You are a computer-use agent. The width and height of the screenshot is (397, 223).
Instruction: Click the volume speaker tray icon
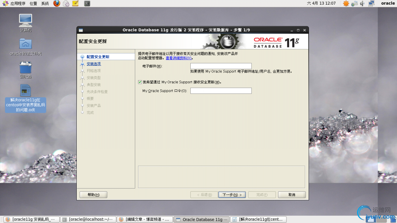click(x=362, y=3)
